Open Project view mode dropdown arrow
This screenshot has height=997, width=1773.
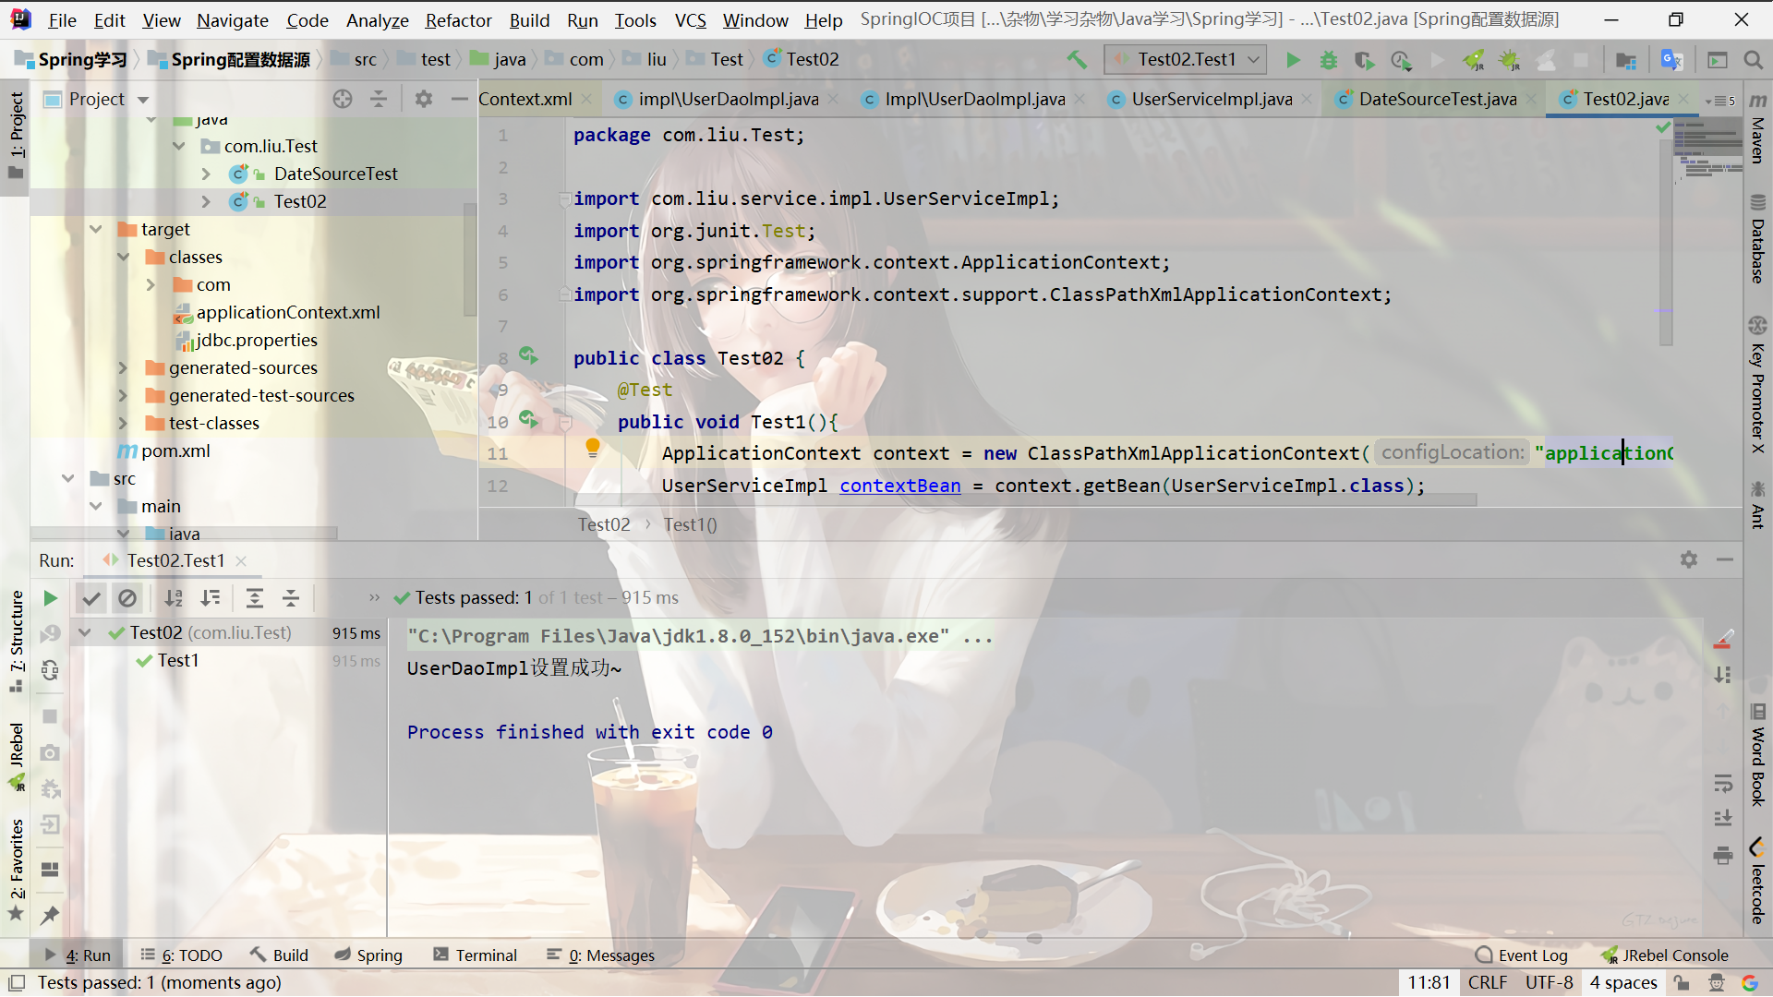(x=143, y=99)
